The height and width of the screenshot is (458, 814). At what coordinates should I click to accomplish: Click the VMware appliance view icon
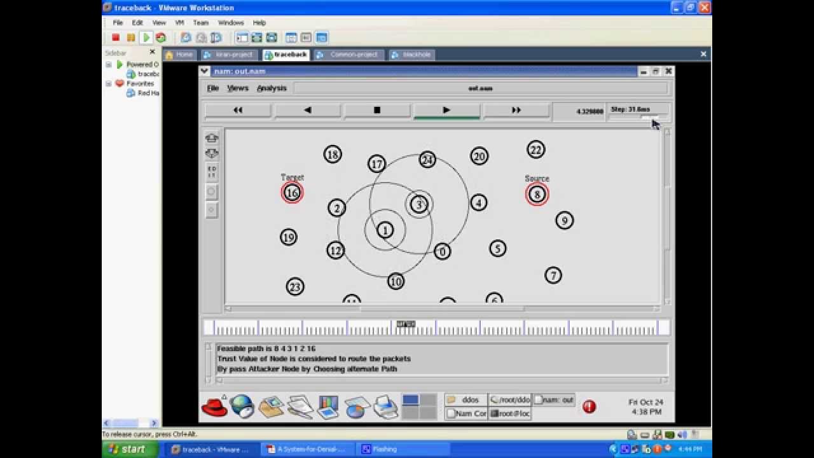(x=306, y=38)
